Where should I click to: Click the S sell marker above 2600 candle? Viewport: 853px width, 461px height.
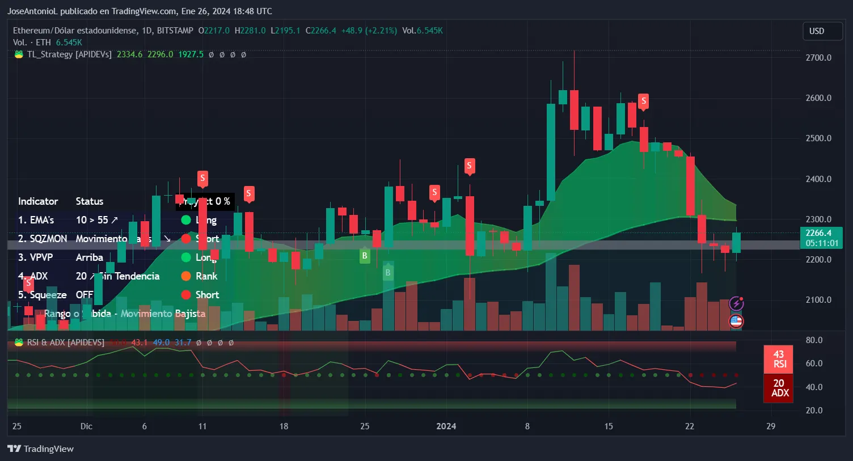[x=643, y=101]
